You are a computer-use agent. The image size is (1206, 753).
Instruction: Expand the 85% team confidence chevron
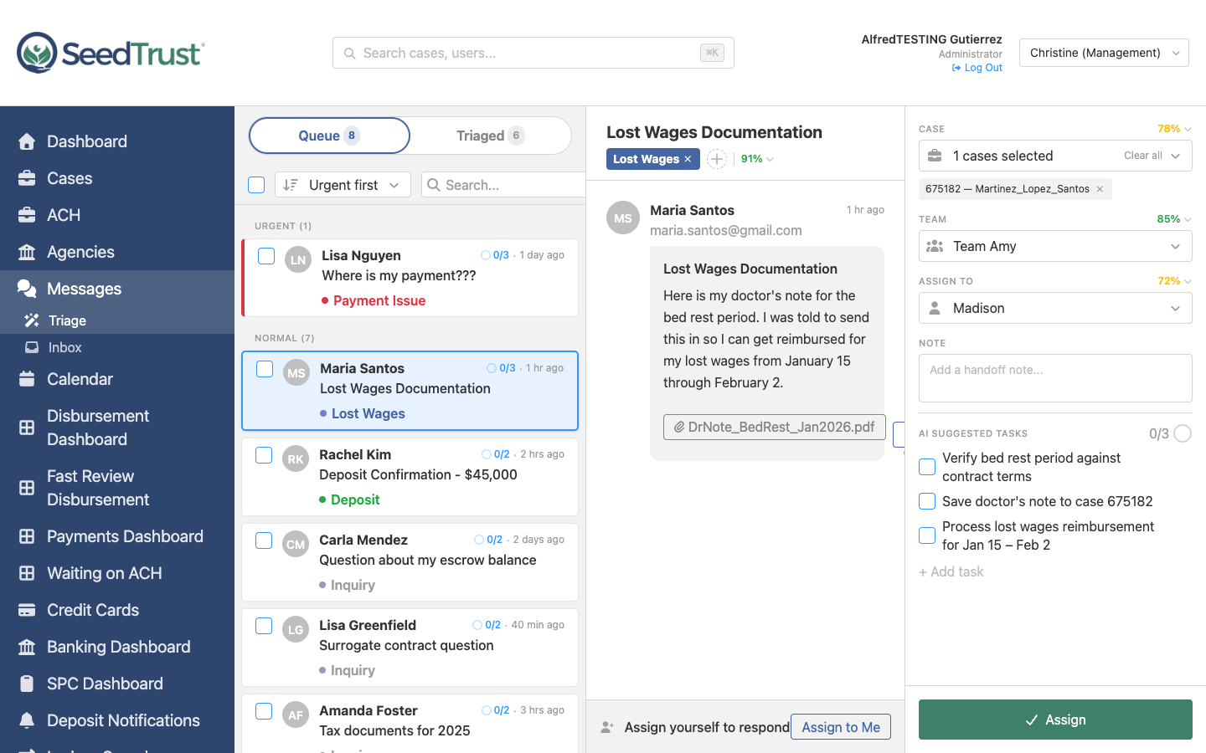point(1188,219)
